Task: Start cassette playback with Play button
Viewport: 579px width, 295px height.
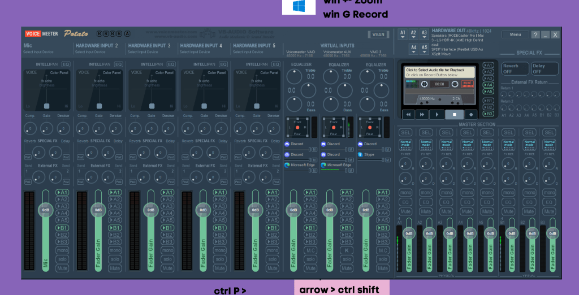Action: click(437, 115)
